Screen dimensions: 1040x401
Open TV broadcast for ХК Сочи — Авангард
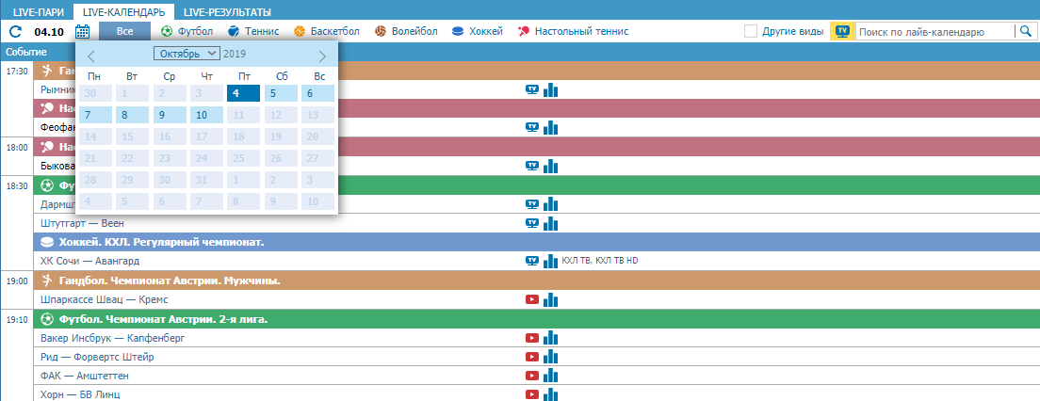[x=532, y=261]
